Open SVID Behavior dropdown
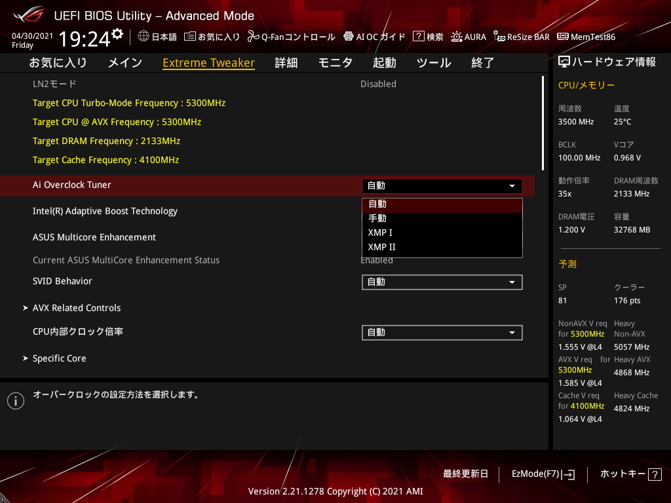Screen dimensions: 671x503 (x=442, y=282)
